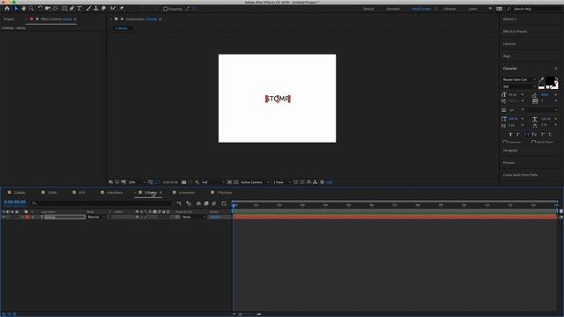564x317 pixels.
Task: Select the Brush tool
Action: pos(88,8)
